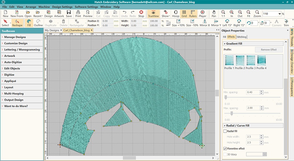This screenshot has height=161, width=294.
Task: Rotate Left 15° tool
Action: [x=227, y=23]
